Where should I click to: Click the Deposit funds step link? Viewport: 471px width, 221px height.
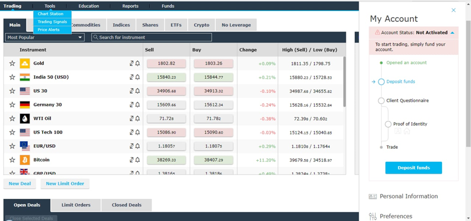pos(401,81)
